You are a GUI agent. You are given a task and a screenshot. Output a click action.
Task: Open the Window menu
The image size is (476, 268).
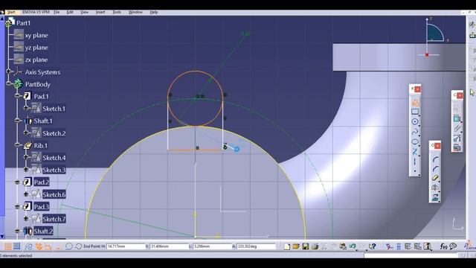pyautogui.click(x=135, y=12)
